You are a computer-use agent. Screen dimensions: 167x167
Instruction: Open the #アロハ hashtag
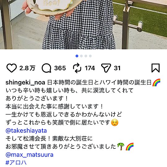pyautogui.click(x=16, y=163)
